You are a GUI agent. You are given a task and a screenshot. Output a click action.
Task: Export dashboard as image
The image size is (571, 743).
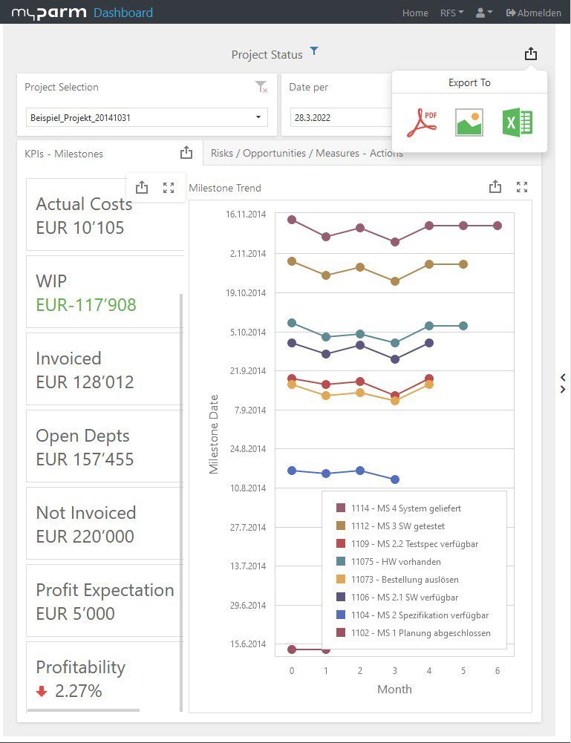coord(469,122)
